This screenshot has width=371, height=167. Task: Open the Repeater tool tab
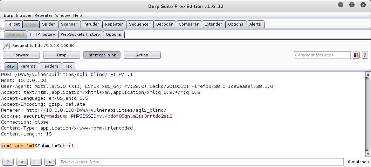click(x=114, y=24)
